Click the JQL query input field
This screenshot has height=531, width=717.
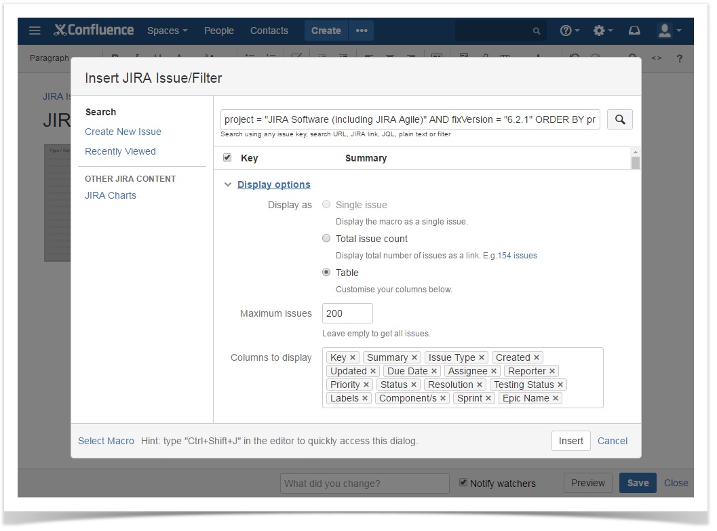410,119
